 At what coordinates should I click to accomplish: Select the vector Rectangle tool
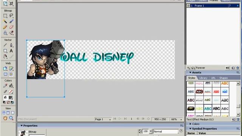[x=5, y=51]
